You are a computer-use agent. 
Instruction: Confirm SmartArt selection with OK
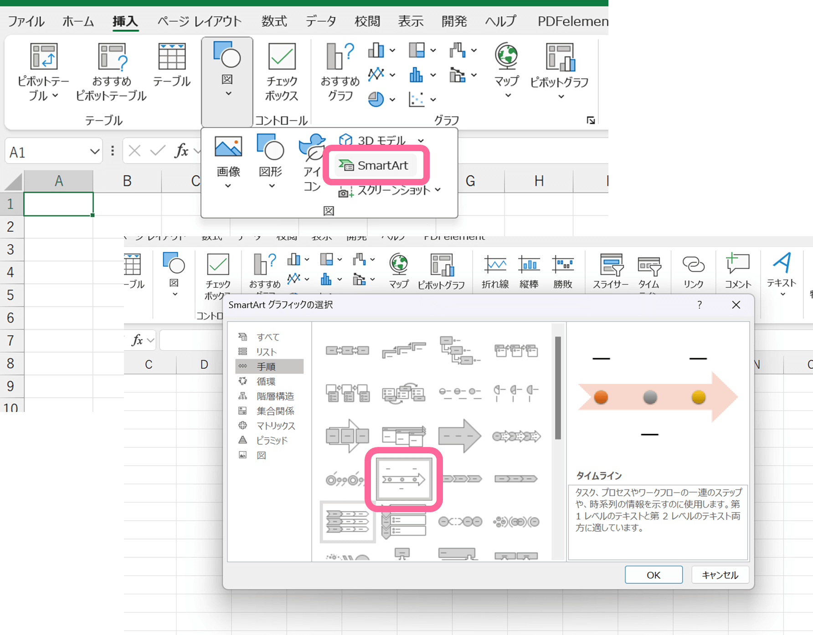[653, 575]
